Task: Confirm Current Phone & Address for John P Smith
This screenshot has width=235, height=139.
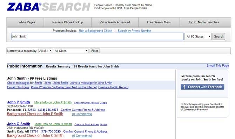Action: tap(83, 110)
